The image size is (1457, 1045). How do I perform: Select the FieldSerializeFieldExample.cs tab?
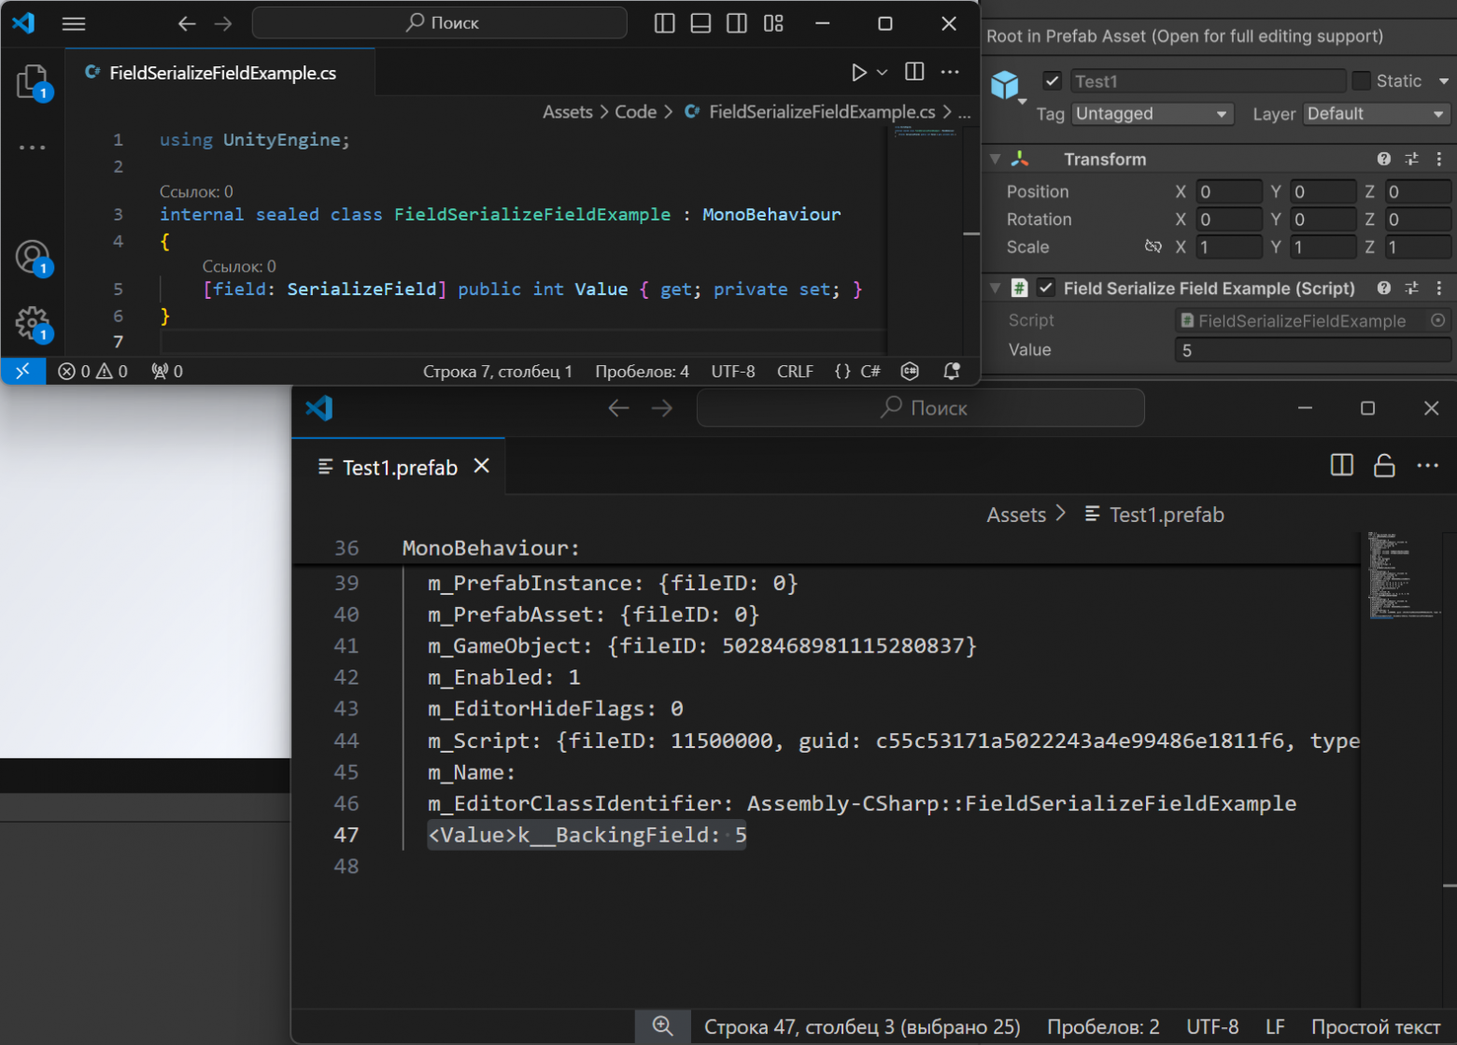[221, 73]
